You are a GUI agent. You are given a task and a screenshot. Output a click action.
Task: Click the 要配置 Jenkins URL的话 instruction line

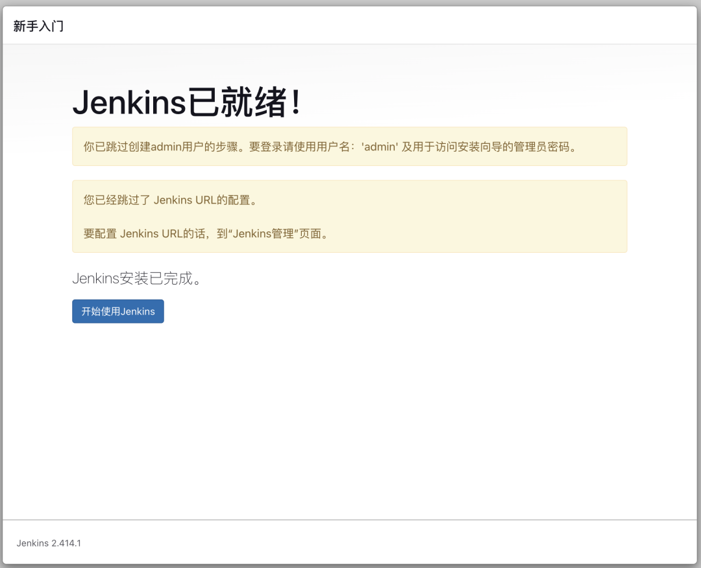coord(206,233)
